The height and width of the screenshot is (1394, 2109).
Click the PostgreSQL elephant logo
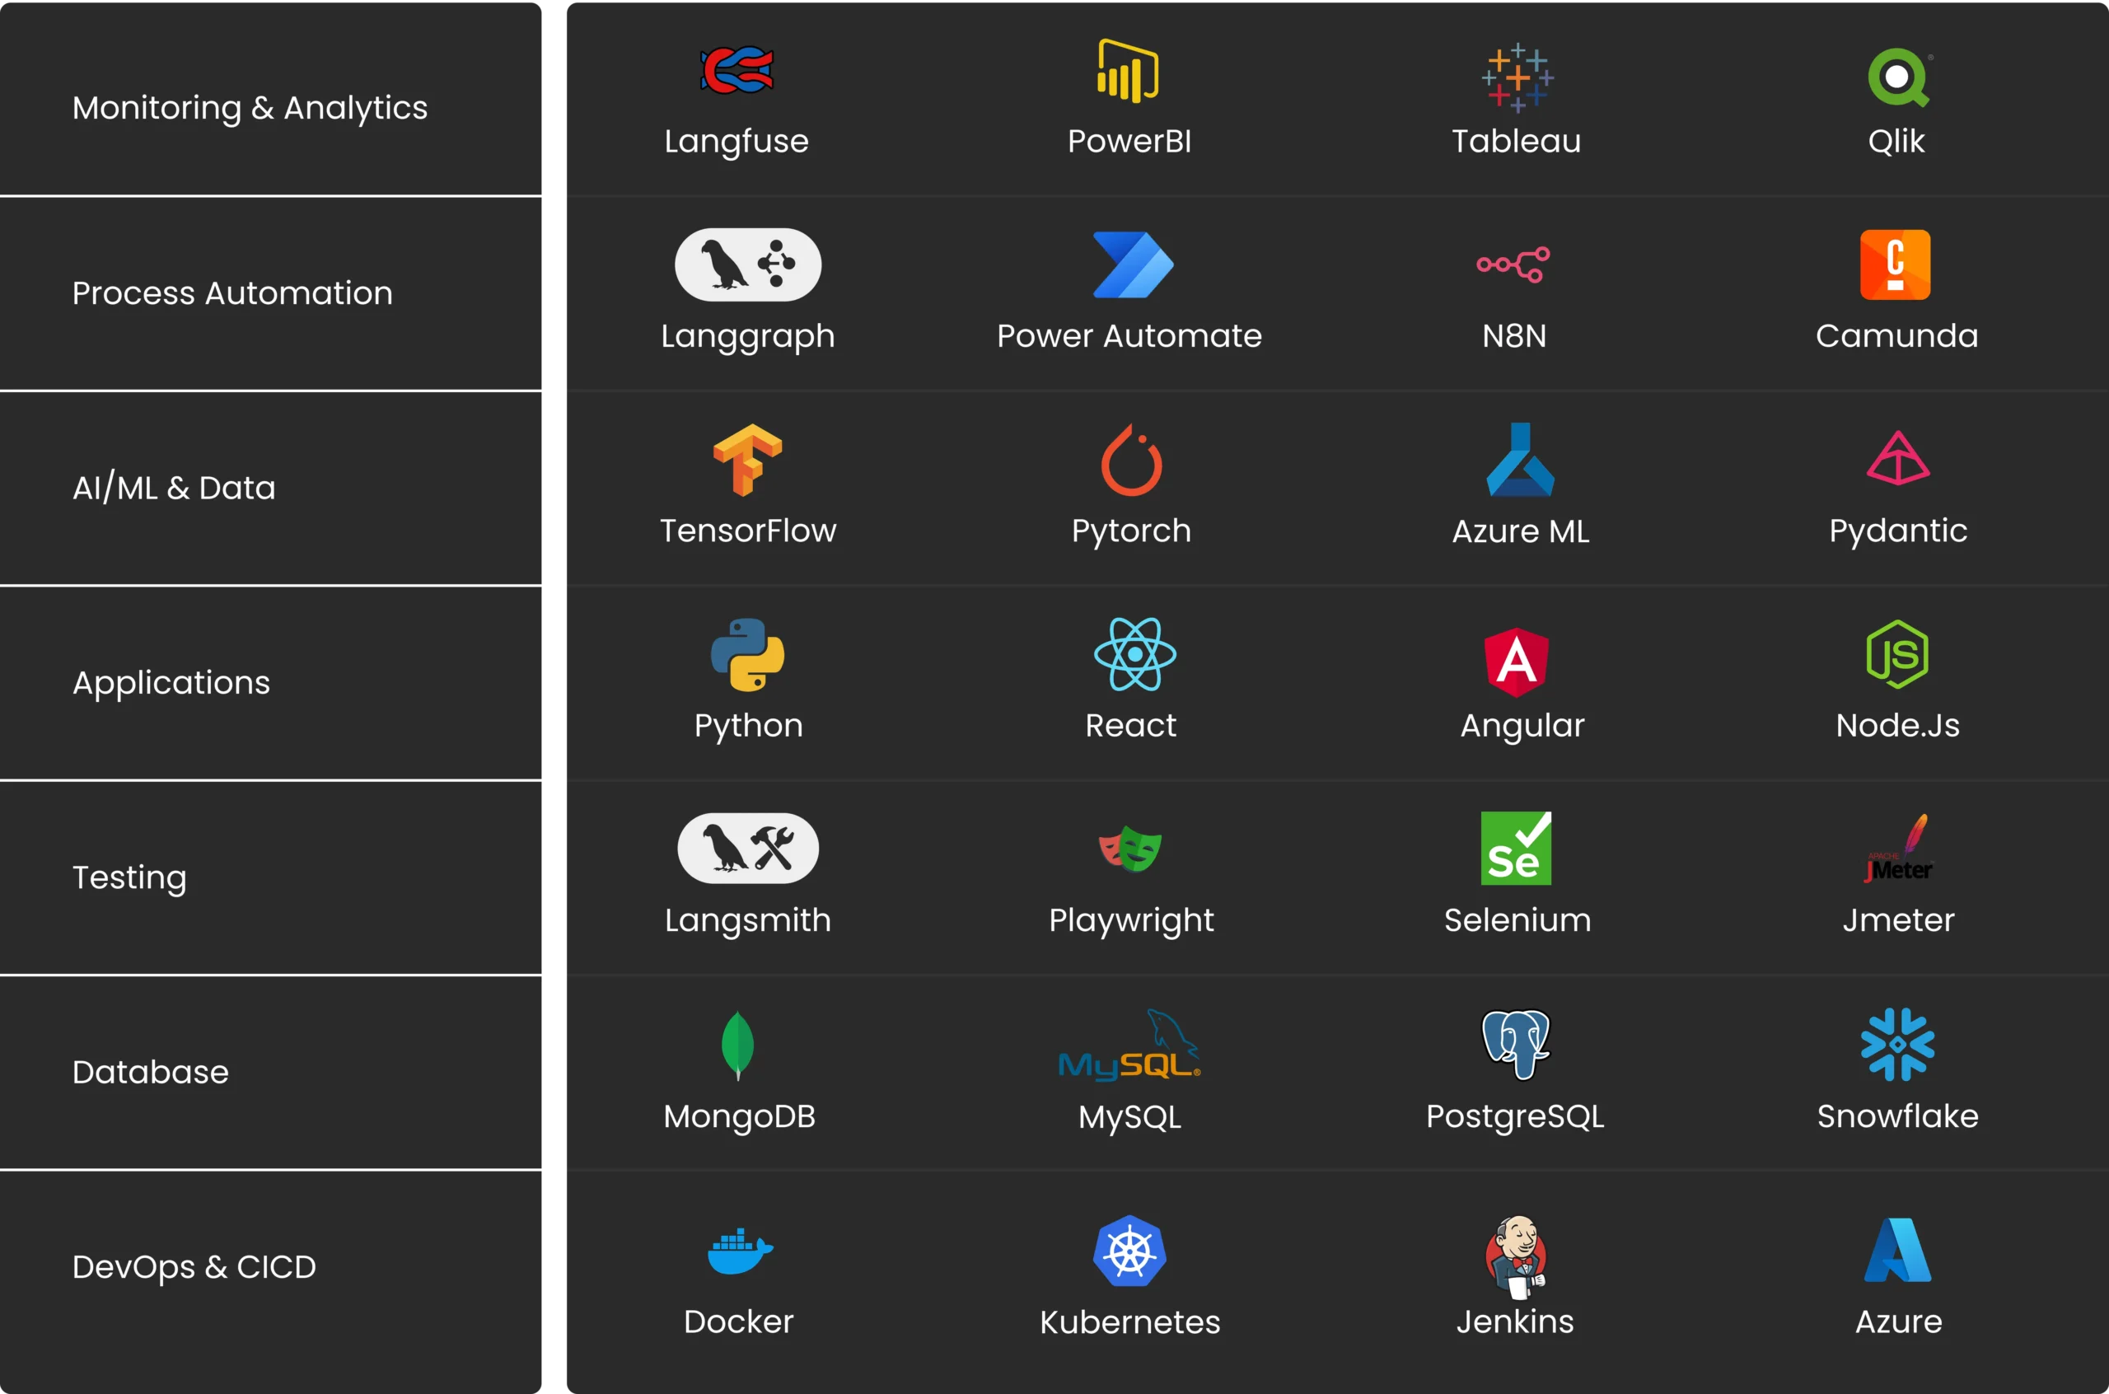(x=1515, y=1044)
